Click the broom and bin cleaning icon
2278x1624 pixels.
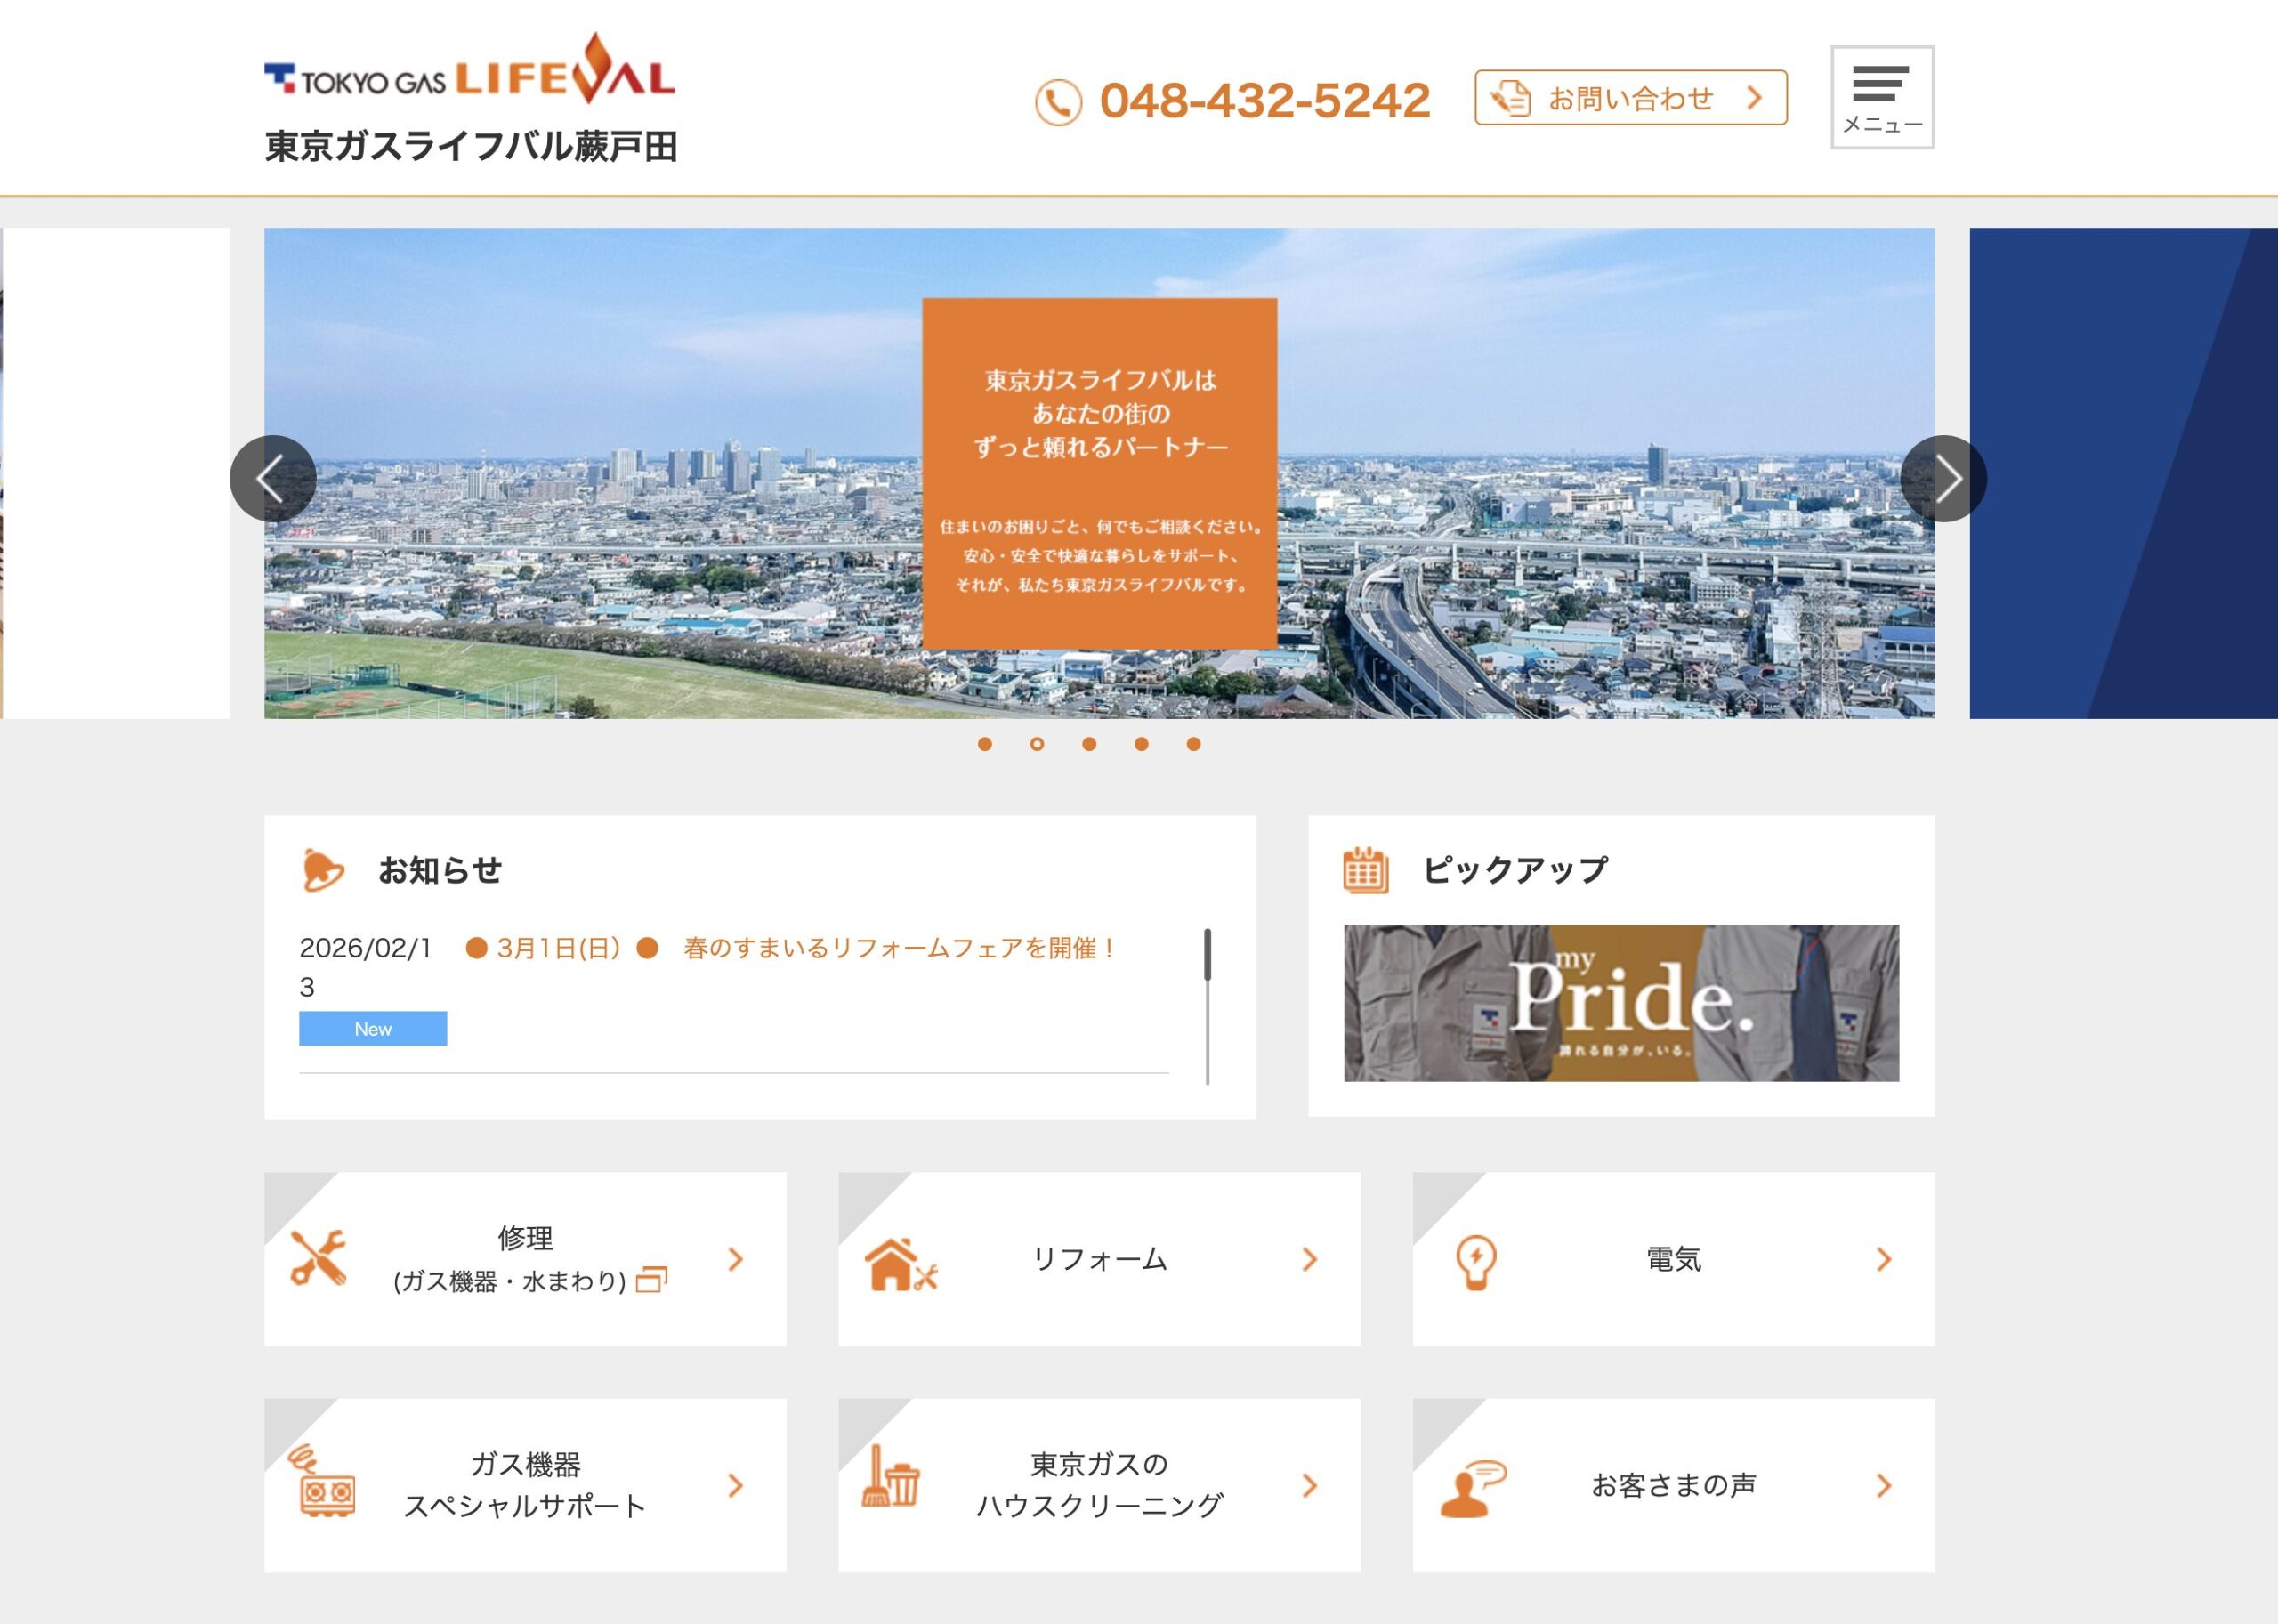point(890,1477)
